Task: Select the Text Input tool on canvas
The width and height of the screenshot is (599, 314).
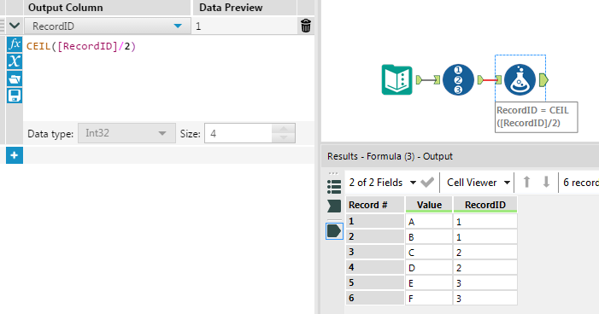Action: pos(397,79)
